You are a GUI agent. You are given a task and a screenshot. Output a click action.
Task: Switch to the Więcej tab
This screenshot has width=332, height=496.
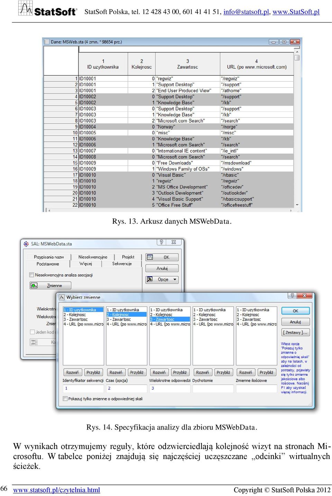(x=86, y=264)
